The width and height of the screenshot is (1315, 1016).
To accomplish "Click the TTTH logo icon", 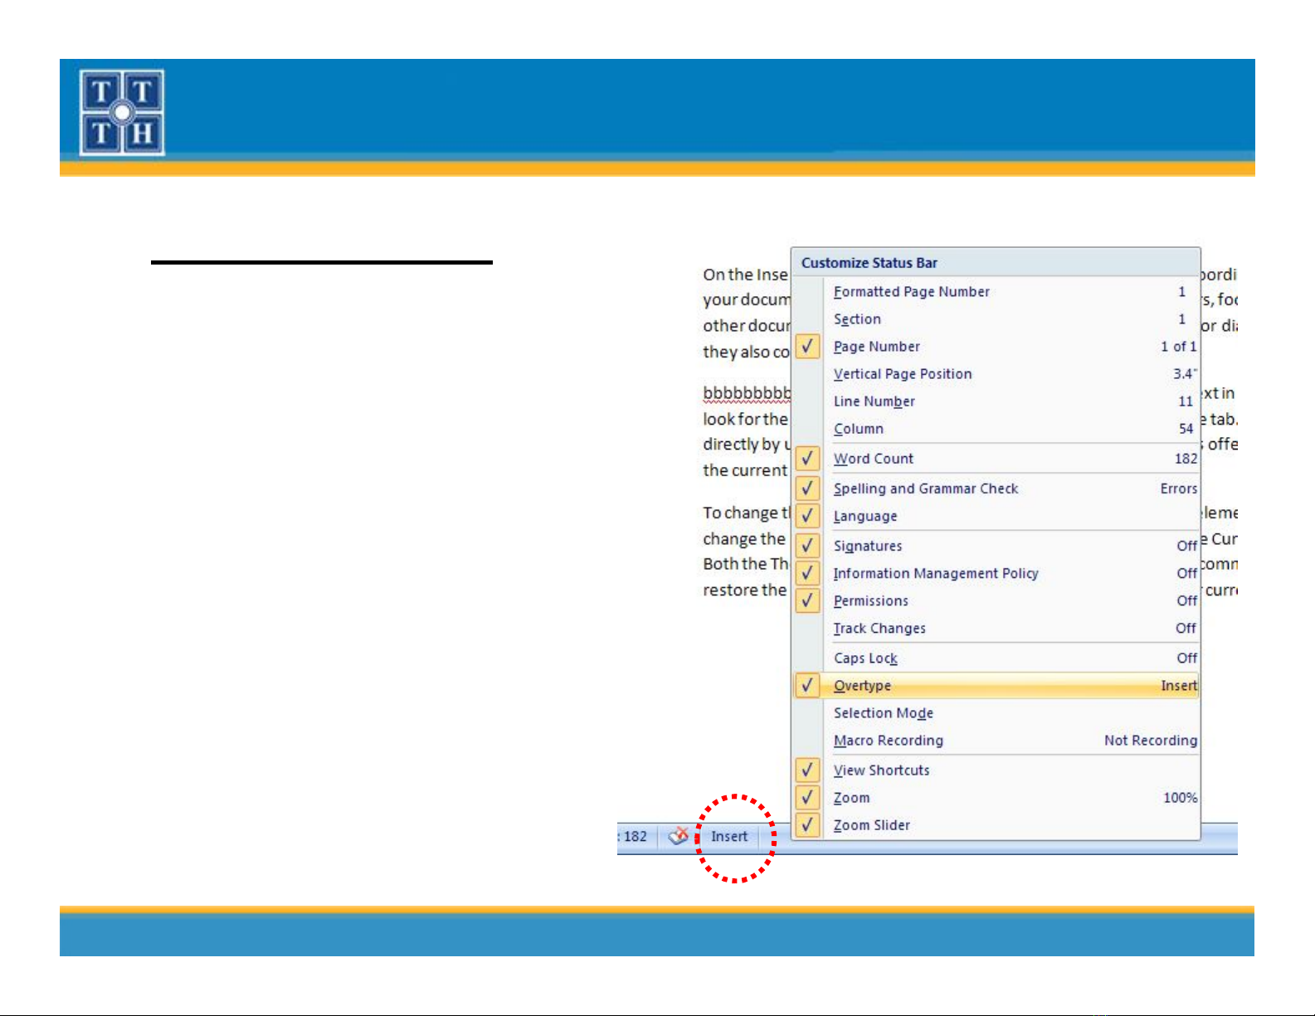I will [x=122, y=113].
